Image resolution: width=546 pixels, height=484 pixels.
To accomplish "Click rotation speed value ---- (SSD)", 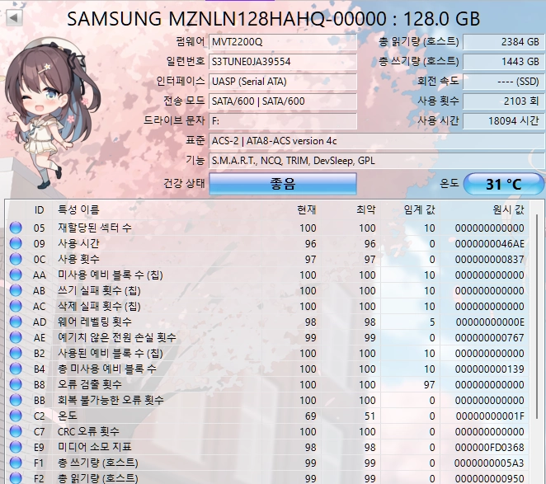I will click(503, 82).
